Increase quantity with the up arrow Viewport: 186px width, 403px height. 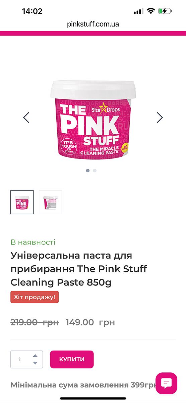(x=35, y=356)
